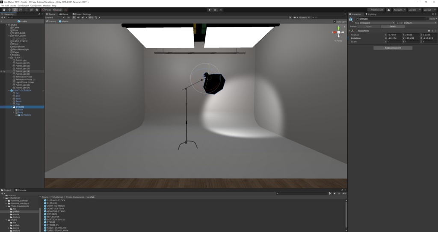Open the custom editor tools icon

[x=37, y=10]
